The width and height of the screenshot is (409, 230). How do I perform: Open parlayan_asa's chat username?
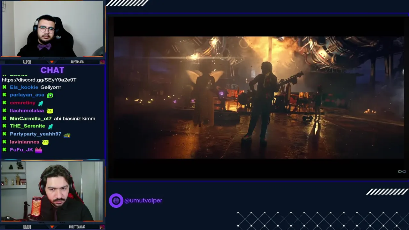(x=27, y=95)
